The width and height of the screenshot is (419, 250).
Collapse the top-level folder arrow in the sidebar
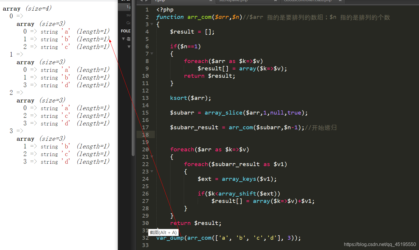coord(124,39)
